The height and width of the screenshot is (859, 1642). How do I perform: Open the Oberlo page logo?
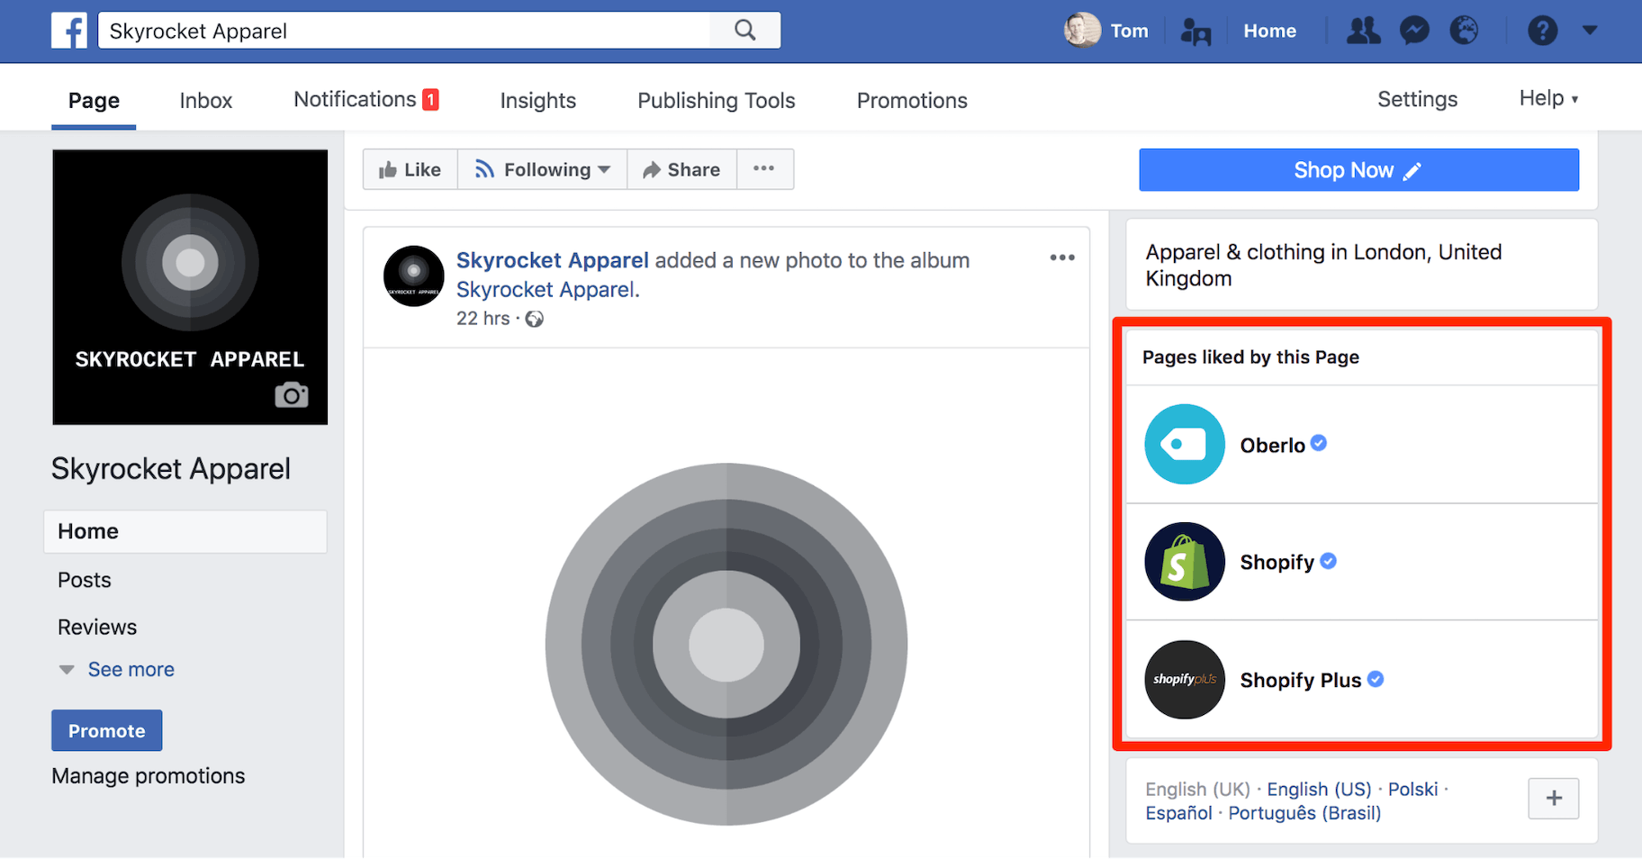click(x=1184, y=444)
